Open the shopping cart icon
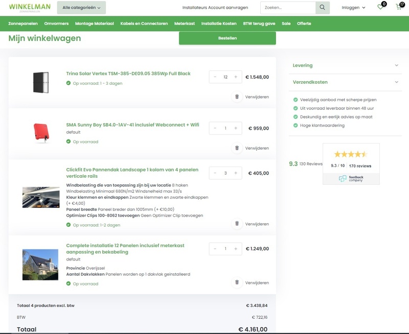Screen dimensions: 409x334 [x=399, y=7]
